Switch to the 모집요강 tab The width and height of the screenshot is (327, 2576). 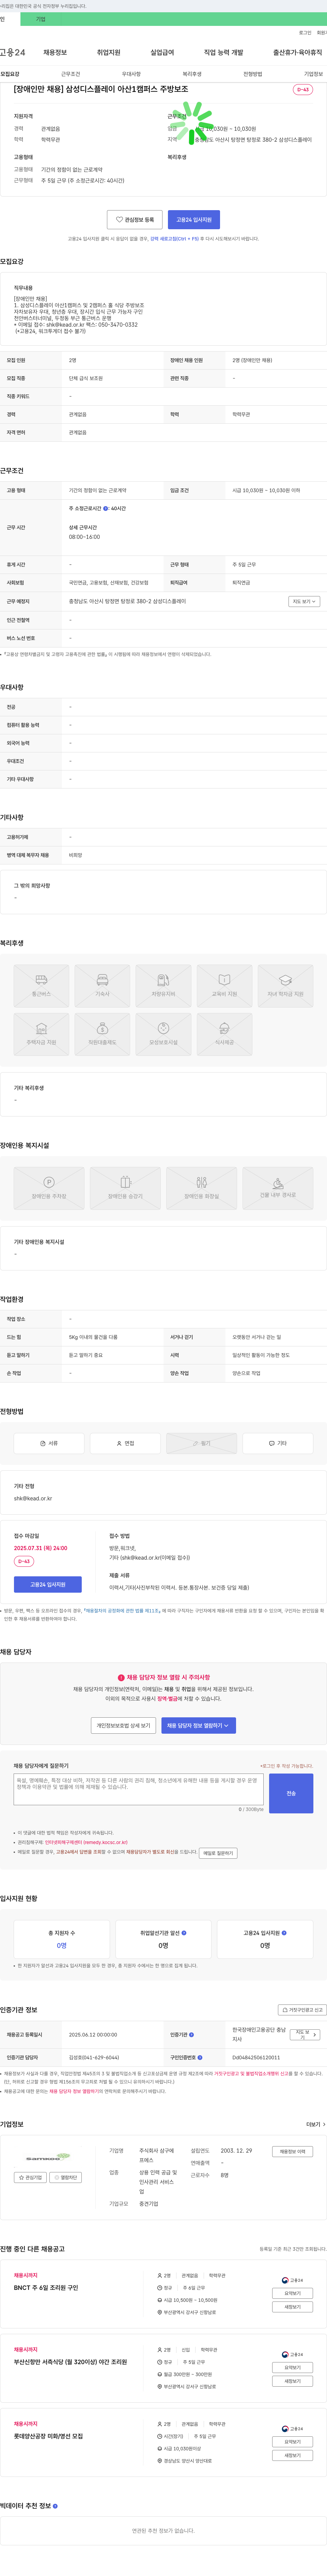pyautogui.click(x=10, y=74)
